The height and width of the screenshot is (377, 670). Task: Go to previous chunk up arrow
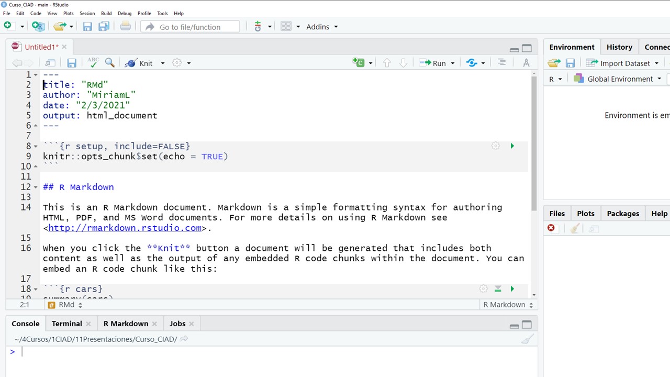tap(387, 63)
